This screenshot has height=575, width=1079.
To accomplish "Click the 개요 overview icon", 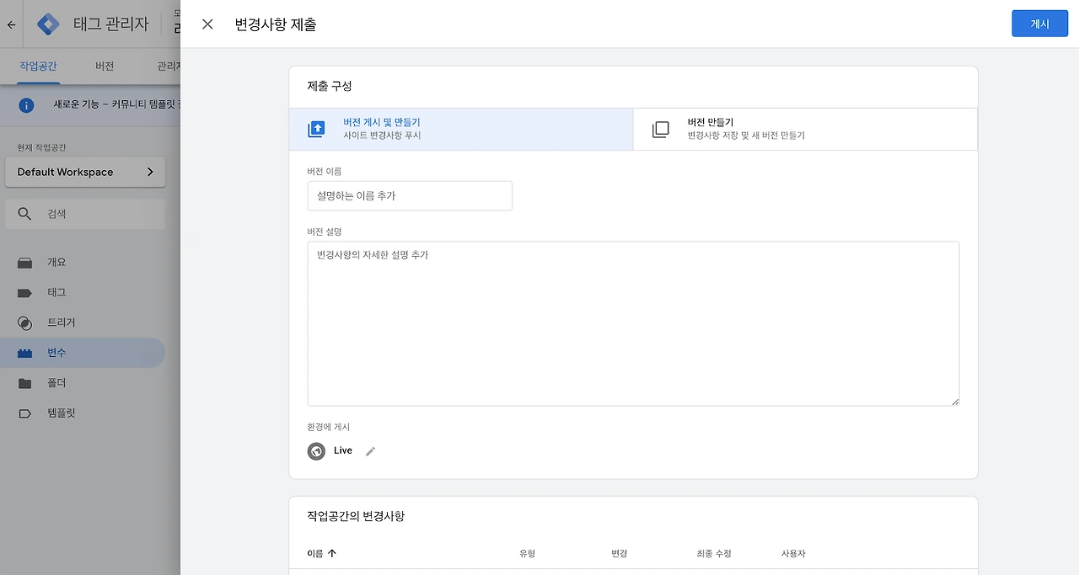I will [24, 263].
